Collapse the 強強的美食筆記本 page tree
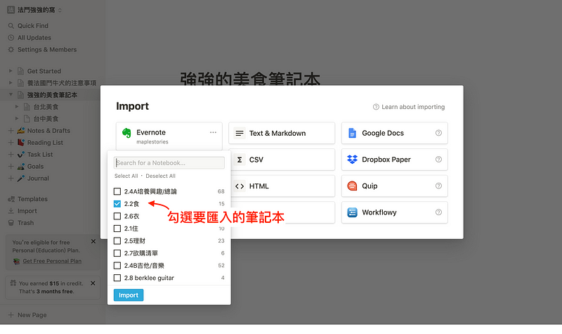Viewport: 562px width, 334px height. [11, 95]
